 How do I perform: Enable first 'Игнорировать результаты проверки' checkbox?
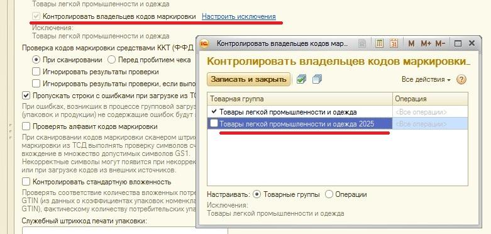[36, 72]
